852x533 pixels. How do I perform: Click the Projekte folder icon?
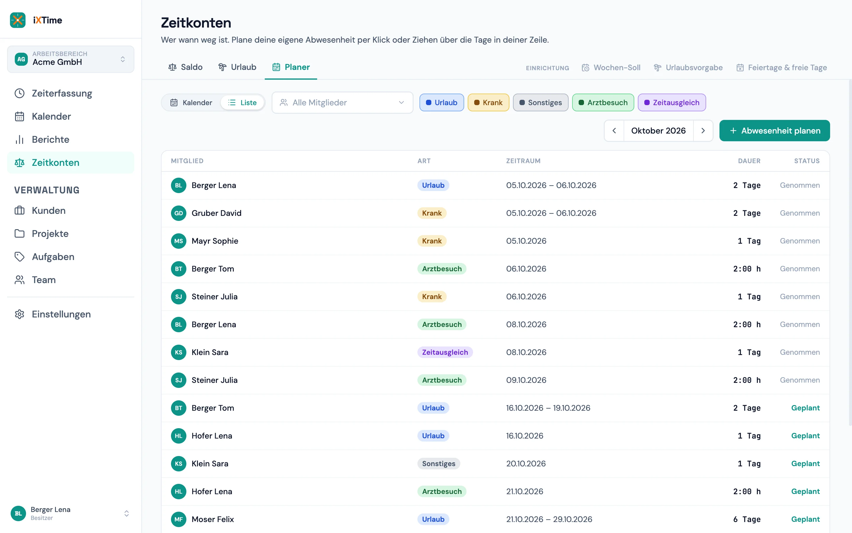[x=19, y=233]
